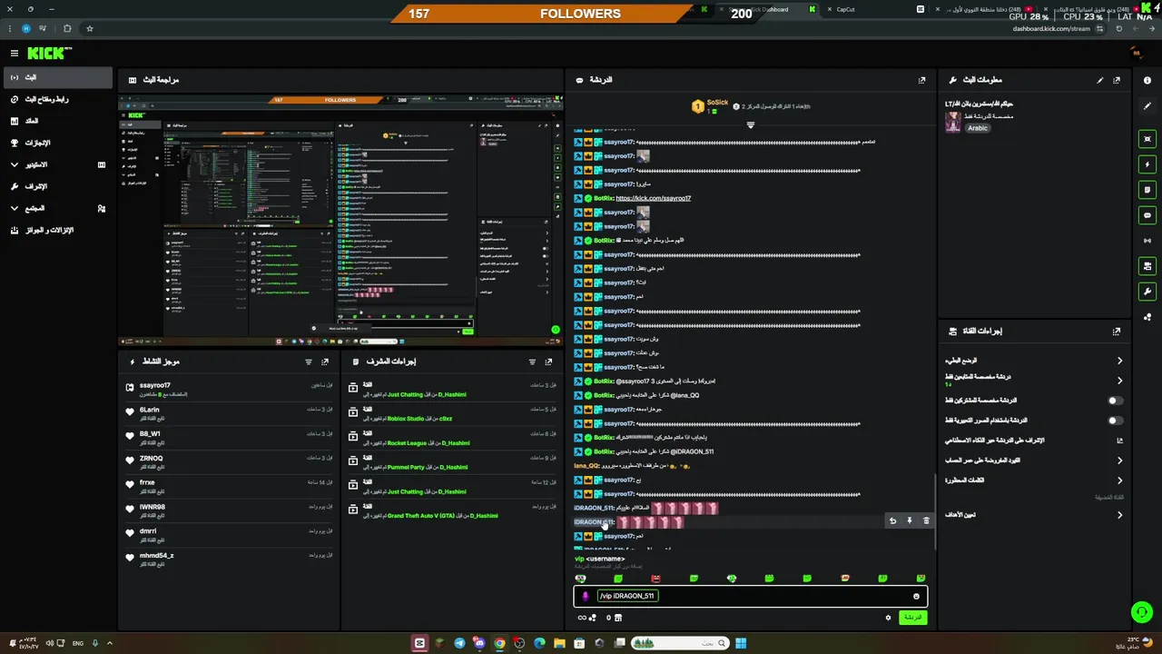
Task: Open the الإشراف sidebar item
Action: click(57, 186)
